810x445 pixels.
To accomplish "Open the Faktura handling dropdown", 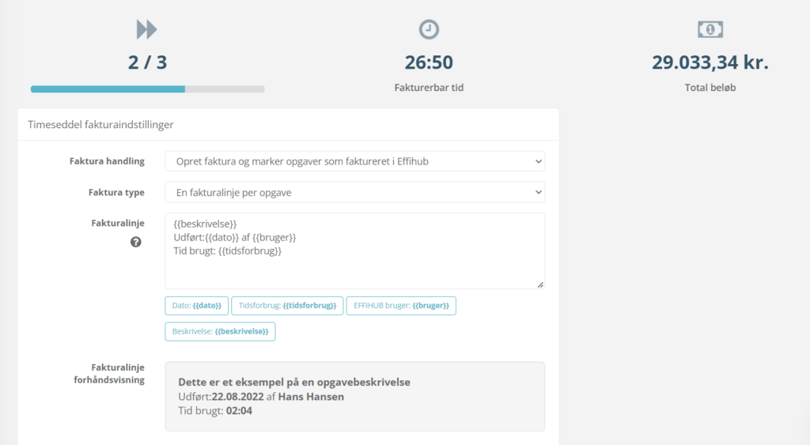I will [x=355, y=161].
